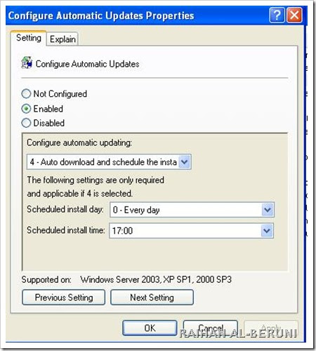This screenshot has height=351, width=316.
Task: Click the 'Scheduled install time:' label
Action: click(x=66, y=230)
